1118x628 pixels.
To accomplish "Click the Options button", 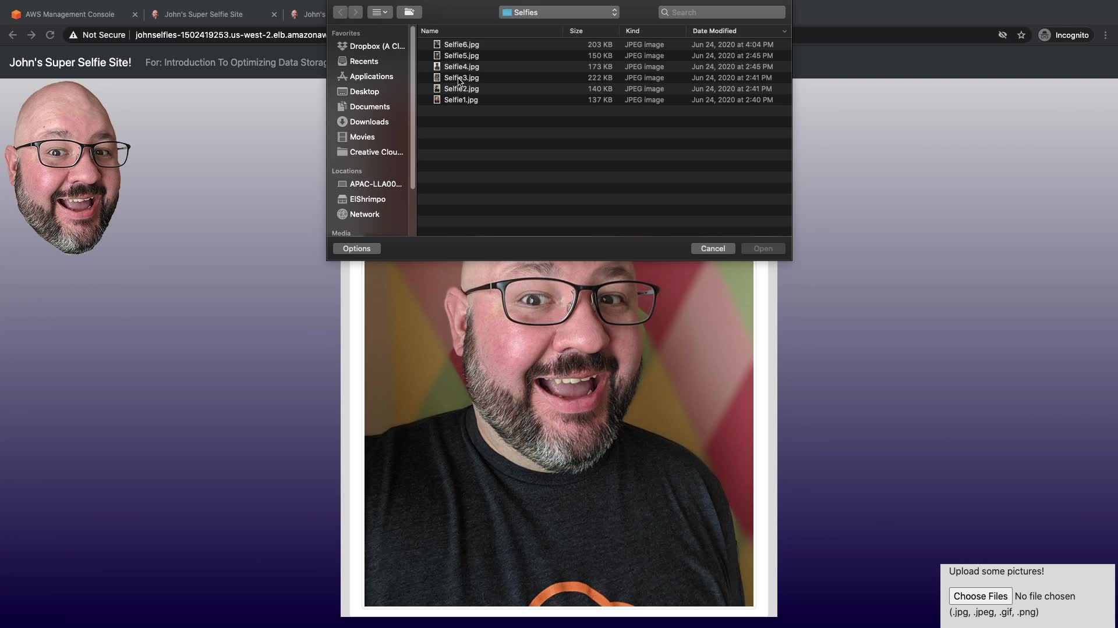I will [356, 249].
